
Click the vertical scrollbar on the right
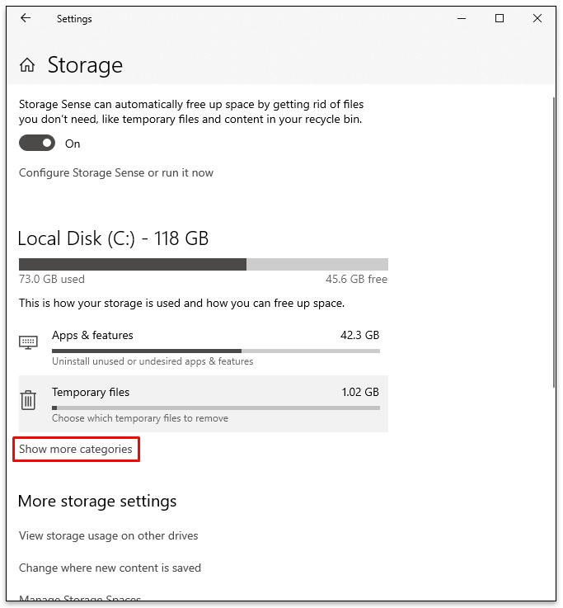pos(554,242)
